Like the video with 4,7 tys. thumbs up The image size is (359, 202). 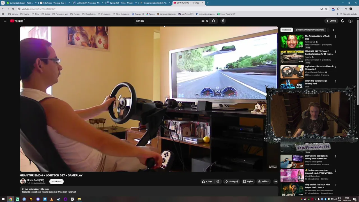coord(207,182)
